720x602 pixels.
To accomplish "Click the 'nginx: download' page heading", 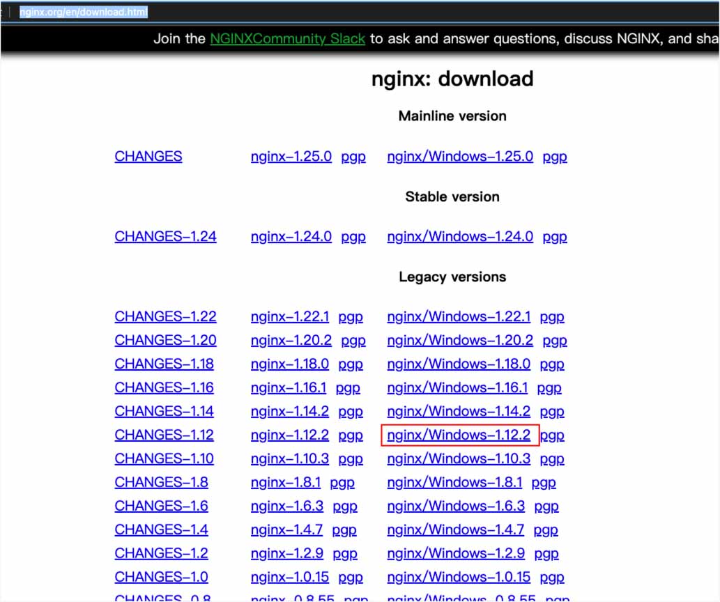I will click(x=452, y=79).
